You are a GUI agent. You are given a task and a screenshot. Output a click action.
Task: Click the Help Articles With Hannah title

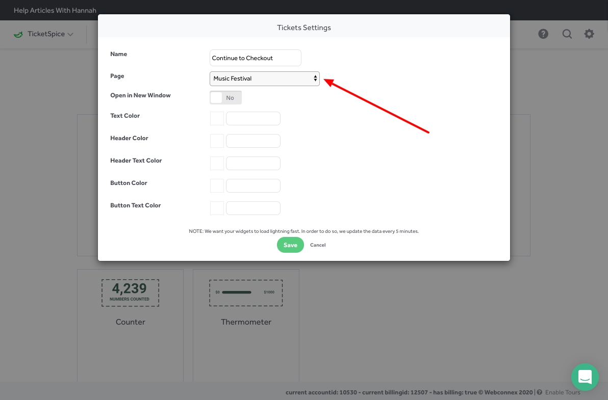click(55, 11)
